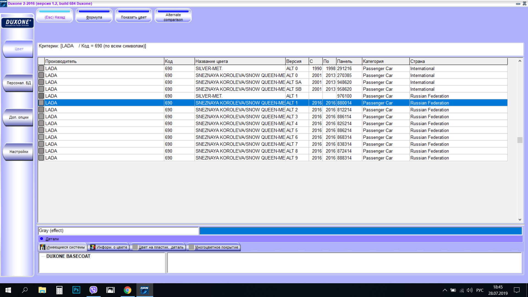Click the РУС language indicator
Screen dimensions: 528x297
(x=480, y=290)
